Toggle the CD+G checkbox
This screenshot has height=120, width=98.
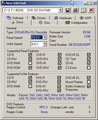pos(89,63)
